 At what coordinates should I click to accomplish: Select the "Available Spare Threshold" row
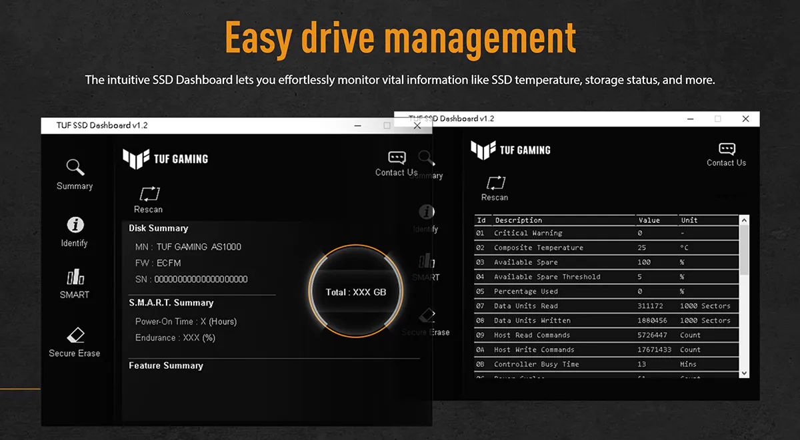[607, 277]
